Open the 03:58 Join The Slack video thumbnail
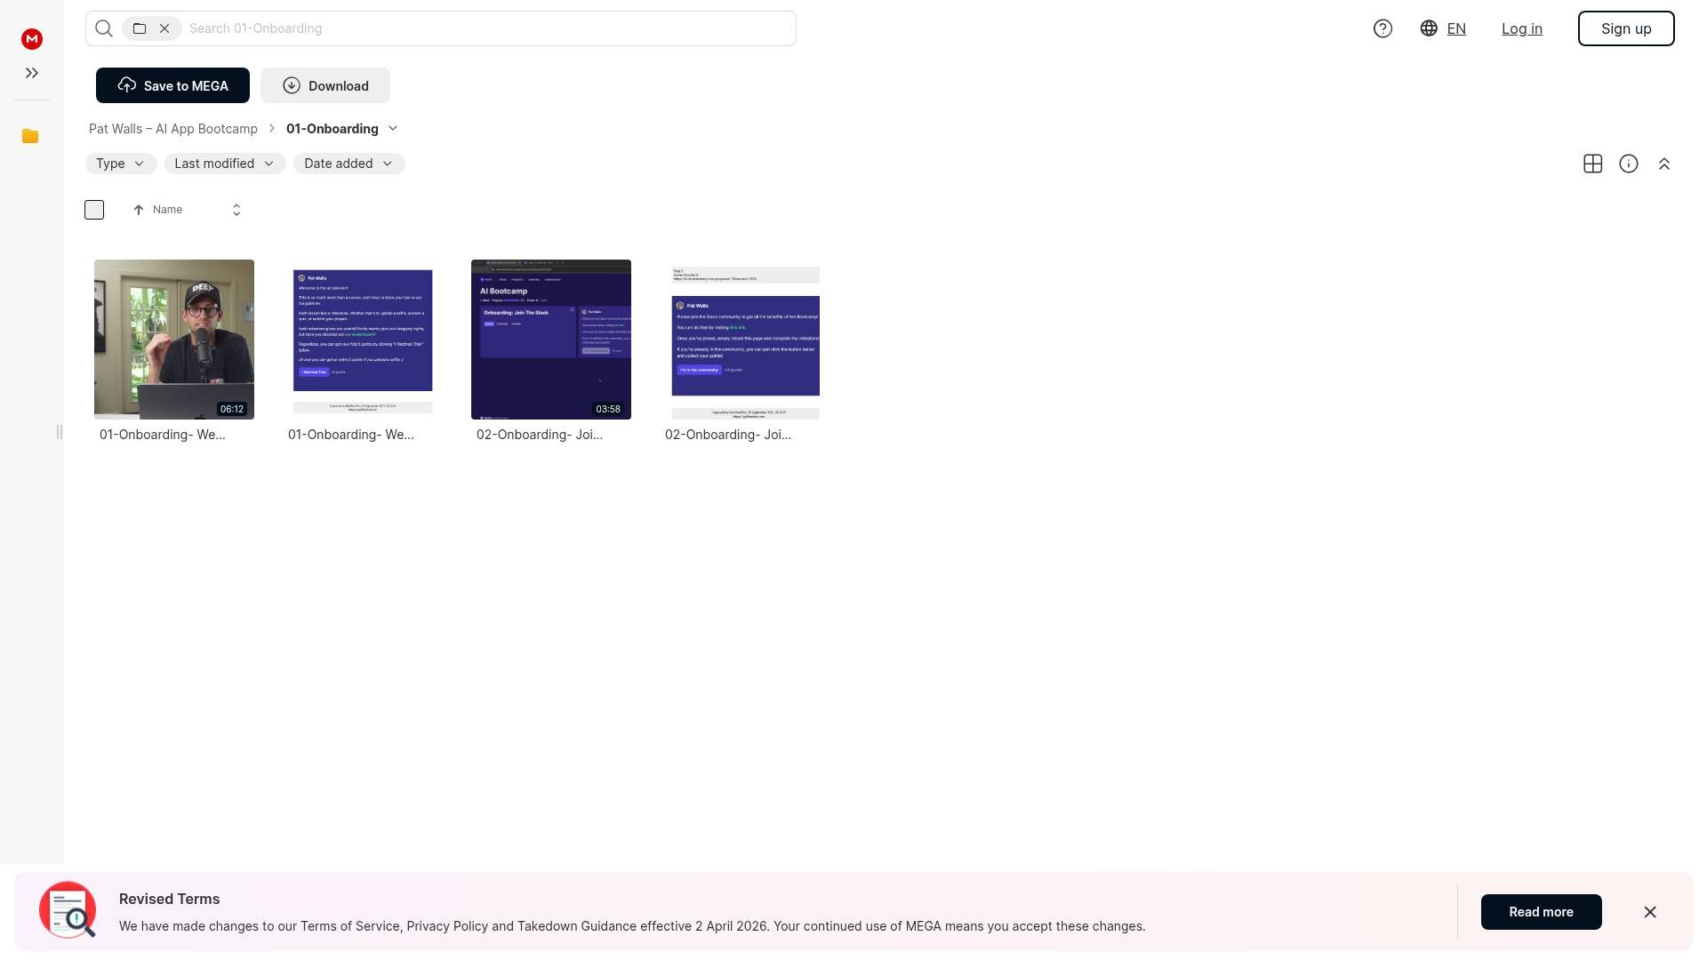This screenshot has height=960, width=1707. tap(550, 339)
